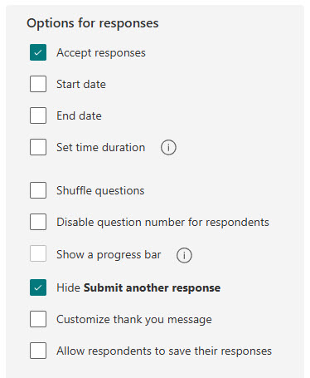Viewport: 310px width, 378px height.
Task: Check Allow respondents to save their responses
Action: (38, 351)
